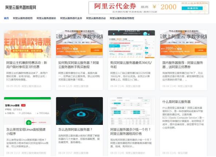
Task: Open the 主机爆款特惠 article thumbnail
Action: click(27, 44)
